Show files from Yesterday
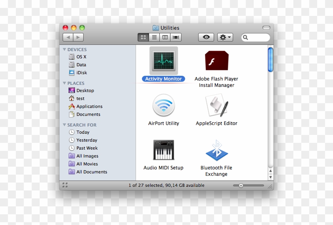The height and width of the screenshot is (225, 333). tap(83, 140)
